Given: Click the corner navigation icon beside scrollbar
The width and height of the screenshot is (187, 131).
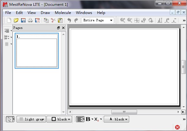Looking at the screenshot, I should pos(183,112).
